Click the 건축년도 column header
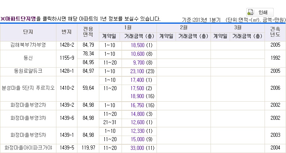 point(275,32)
